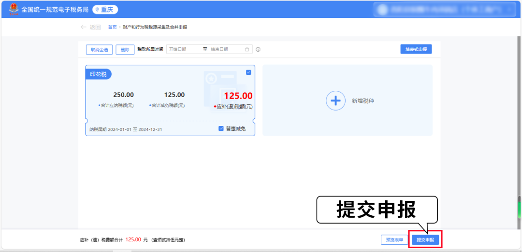Viewport: 522px width, 252px height.
Task: Open the 重庆 region selector
Action: tap(105, 10)
